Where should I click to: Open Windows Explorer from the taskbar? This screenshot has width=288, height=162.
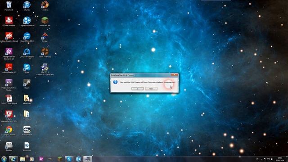pyautogui.click(x=22, y=159)
